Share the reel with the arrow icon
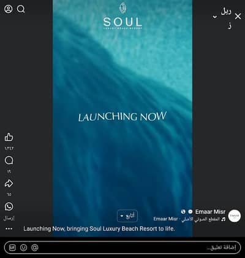This screenshot has width=245, height=258. coord(9,184)
